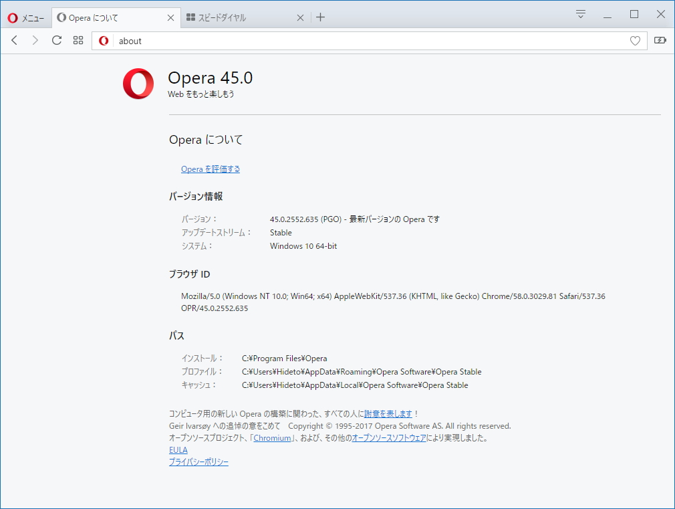Viewport: 675px width, 509px height.
Task: Toggle the heart bookmark icon
Action: [635, 41]
